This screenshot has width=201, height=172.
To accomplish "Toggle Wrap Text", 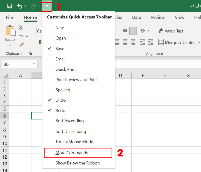I will pos(171,31).
